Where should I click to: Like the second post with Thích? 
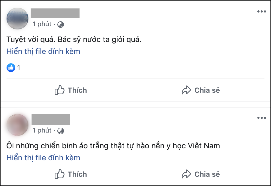point(71,174)
